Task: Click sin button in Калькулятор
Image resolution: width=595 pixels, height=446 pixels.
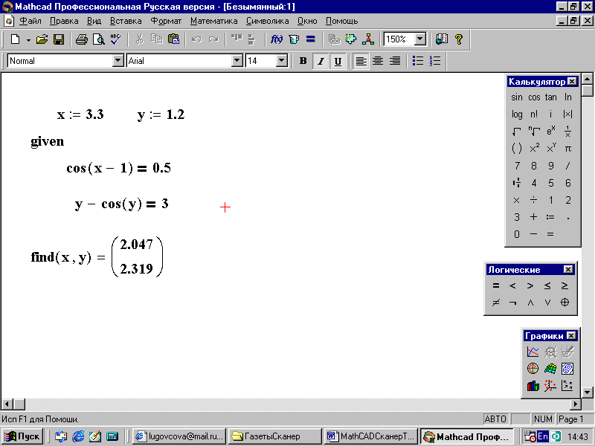Action: (516, 97)
